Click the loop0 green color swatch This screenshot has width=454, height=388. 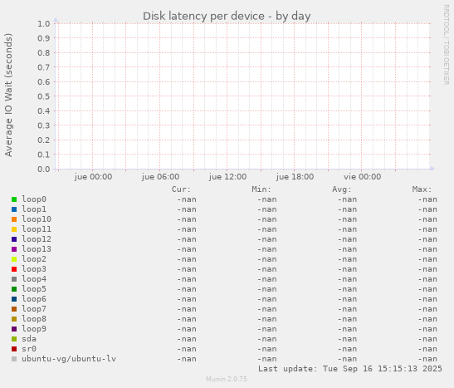coord(14,199)
